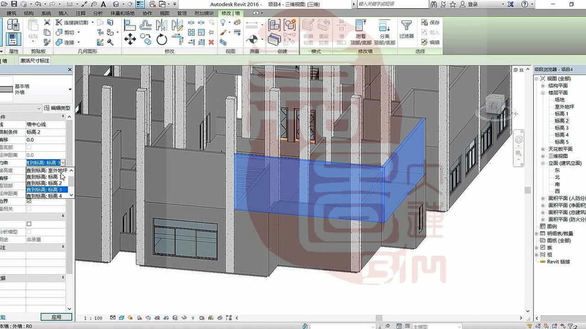Click 编辑 edit selection button

430,42
